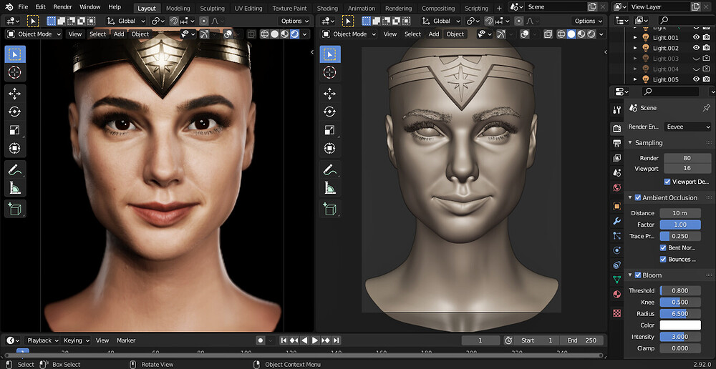Open the Add menu in right viewport
716x369 pixels.
434,34
